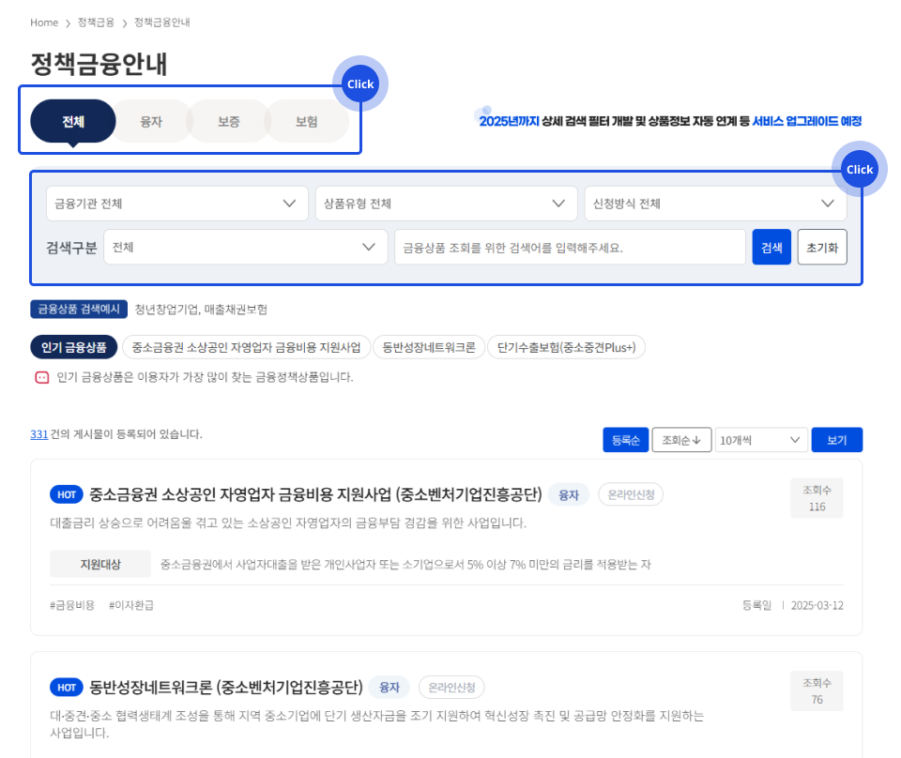Click the Home breadcrumb link
Image resolution: width=901 pixels, height=758 pixels.
tap(44, 22)
